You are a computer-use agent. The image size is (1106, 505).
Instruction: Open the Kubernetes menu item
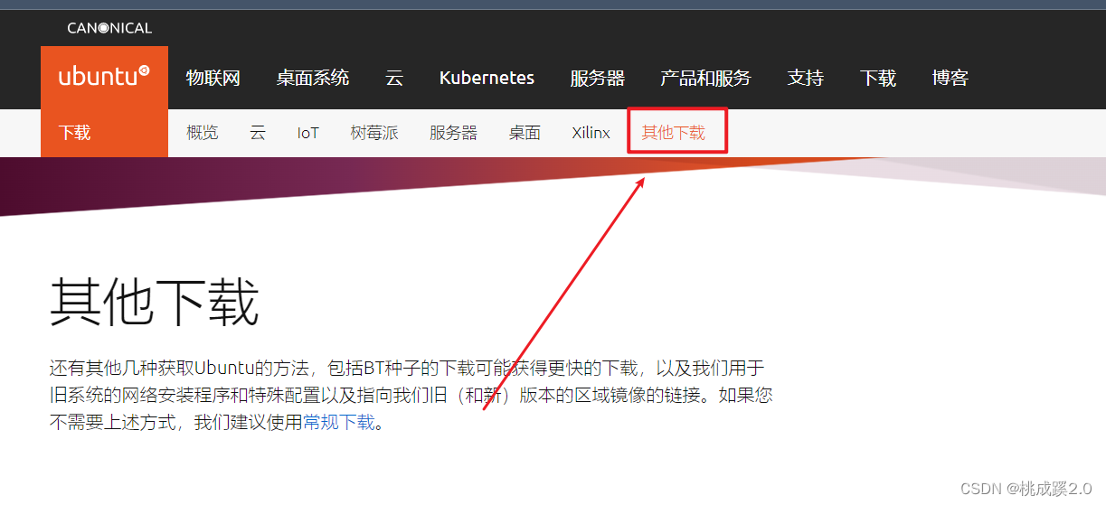(x=487, y=78)
